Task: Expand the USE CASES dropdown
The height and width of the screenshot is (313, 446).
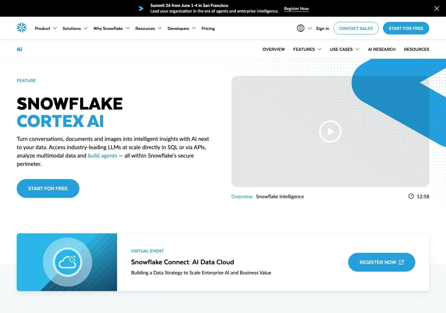Action: click(x=344, y=49)
